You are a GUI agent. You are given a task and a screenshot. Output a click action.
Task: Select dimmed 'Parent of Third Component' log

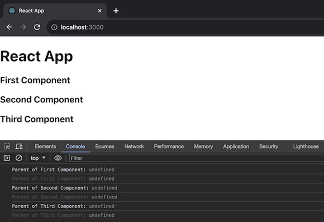(x=162, y=215)
